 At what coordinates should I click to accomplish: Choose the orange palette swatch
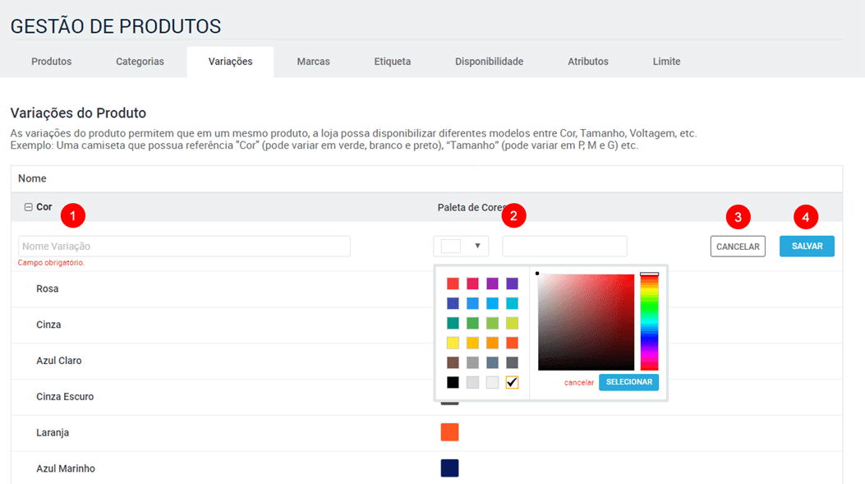[493, 343]
